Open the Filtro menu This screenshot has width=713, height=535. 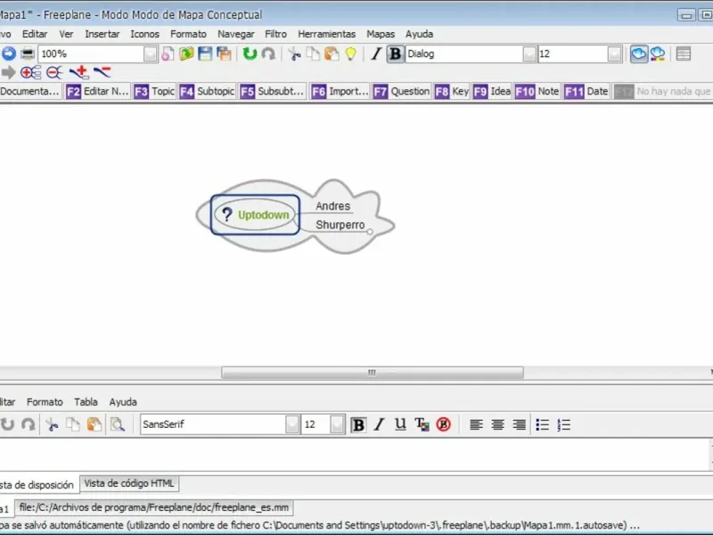[275, 34]
